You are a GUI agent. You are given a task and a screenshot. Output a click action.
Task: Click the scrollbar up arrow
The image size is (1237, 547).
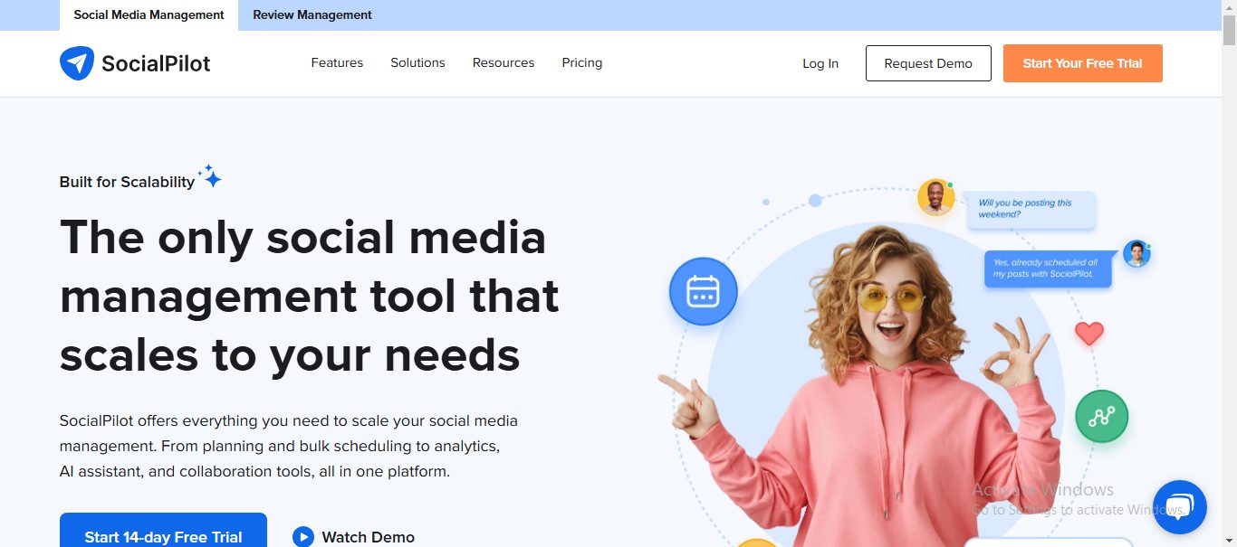point(1229,7)
